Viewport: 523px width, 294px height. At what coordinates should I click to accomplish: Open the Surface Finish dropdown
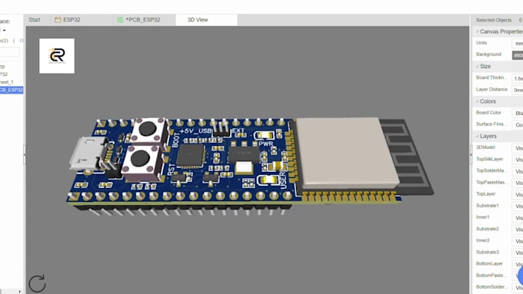(x=518, y=125)
